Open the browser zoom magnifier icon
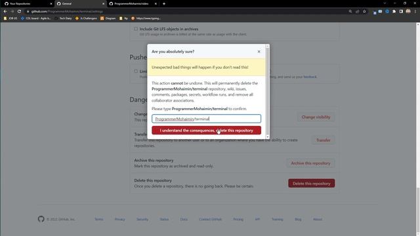 click(x=350, y=12)
